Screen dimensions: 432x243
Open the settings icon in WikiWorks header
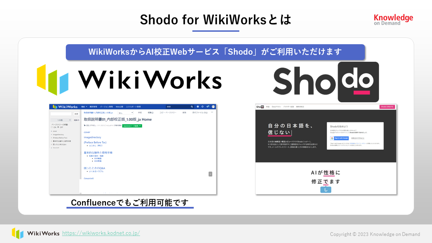coord(202,107)
